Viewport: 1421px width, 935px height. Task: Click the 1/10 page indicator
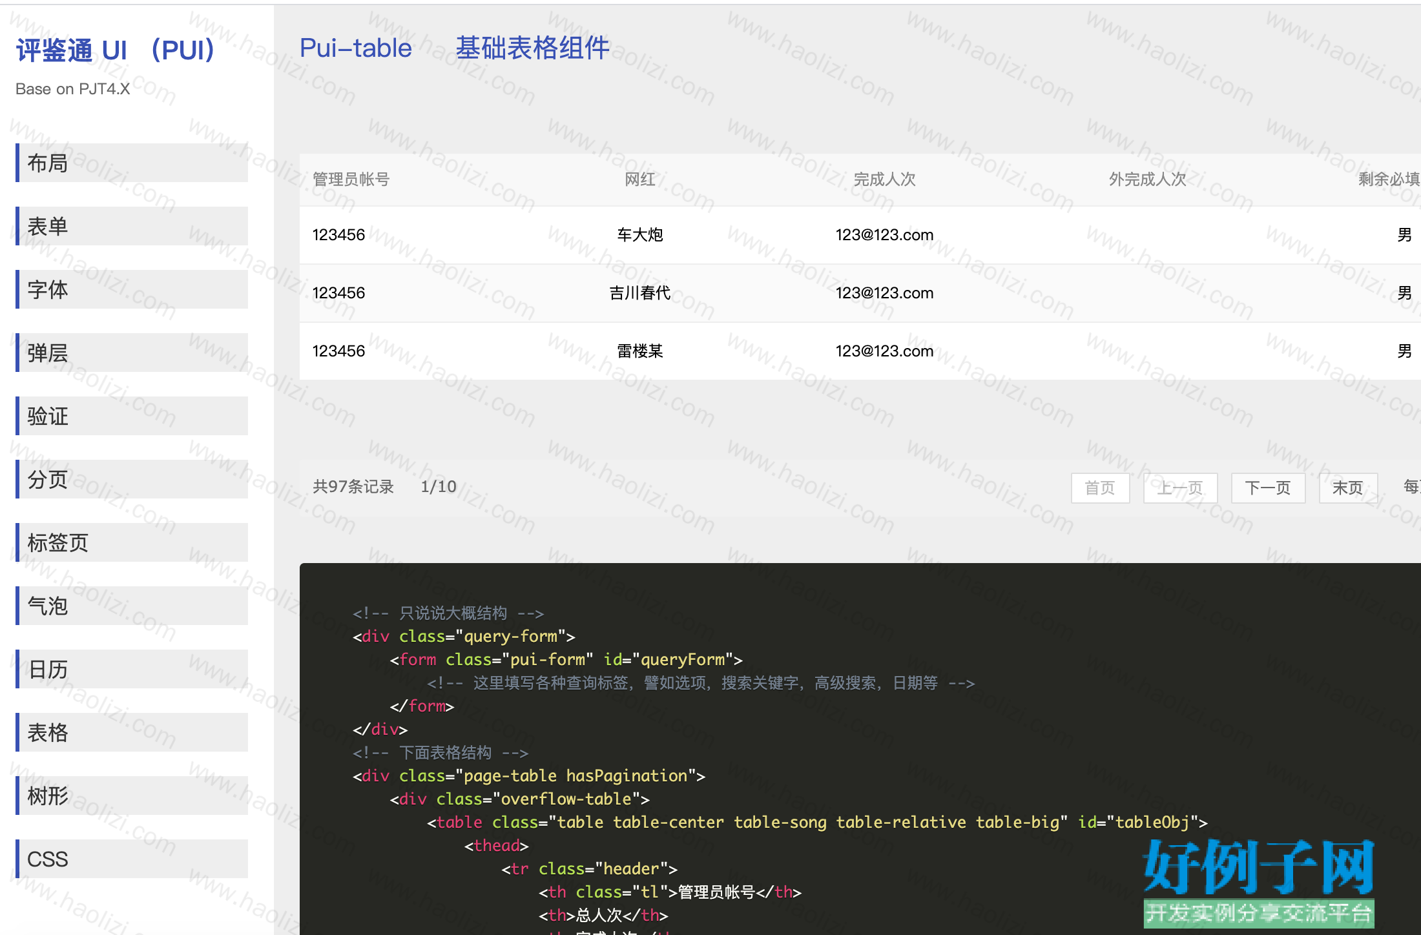[x=439, y=486]
